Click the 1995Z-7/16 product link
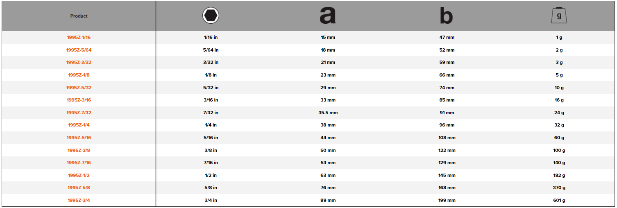 79,163
